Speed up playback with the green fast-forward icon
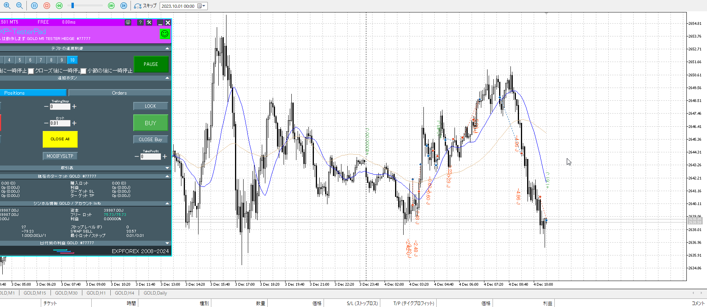This screenshot has width=707, height=307. pyautogui.click(x=111, y=6)
